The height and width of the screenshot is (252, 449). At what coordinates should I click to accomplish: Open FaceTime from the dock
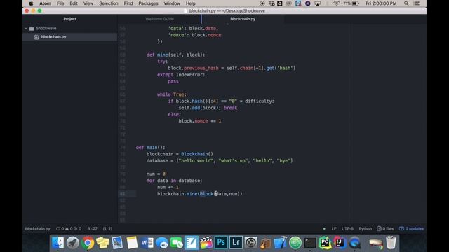[x=177, y=243]
